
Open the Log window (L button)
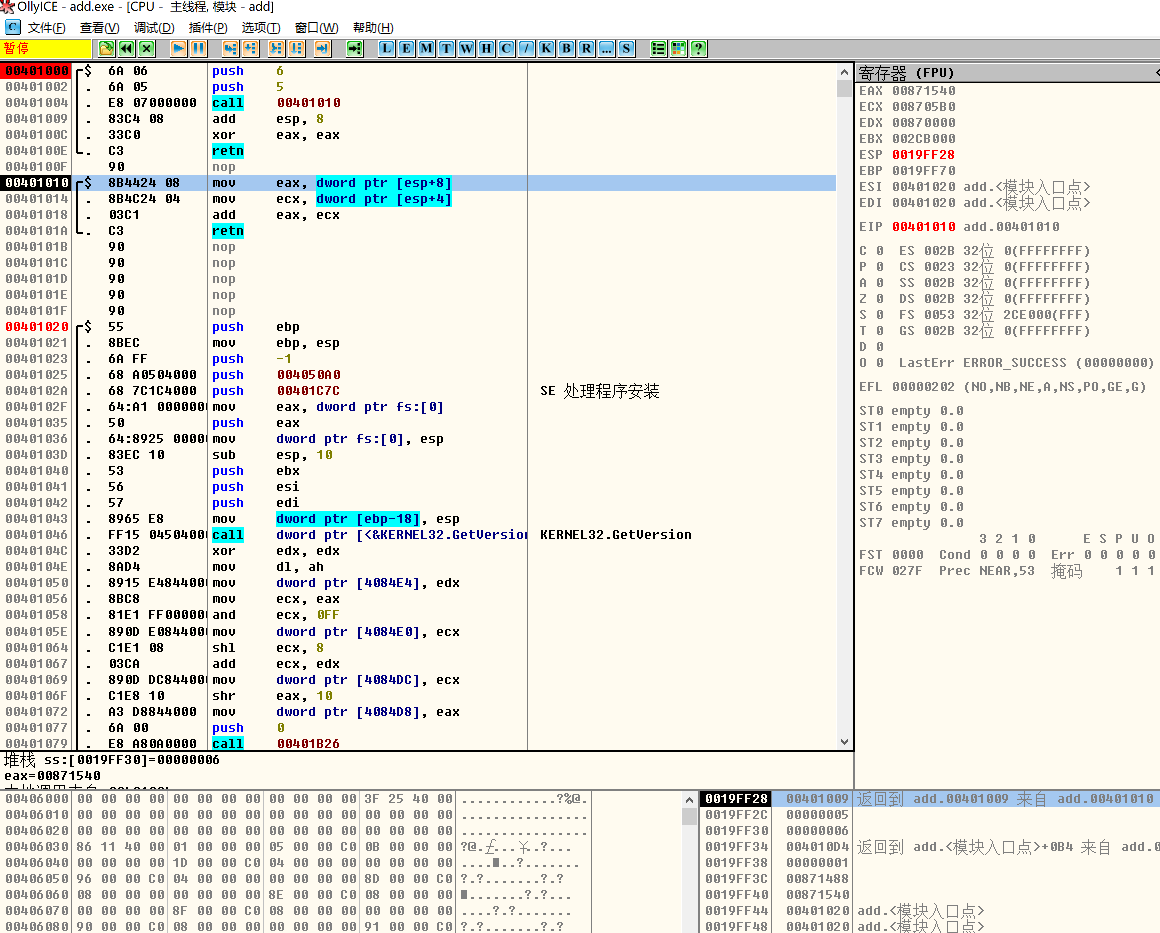386,49
